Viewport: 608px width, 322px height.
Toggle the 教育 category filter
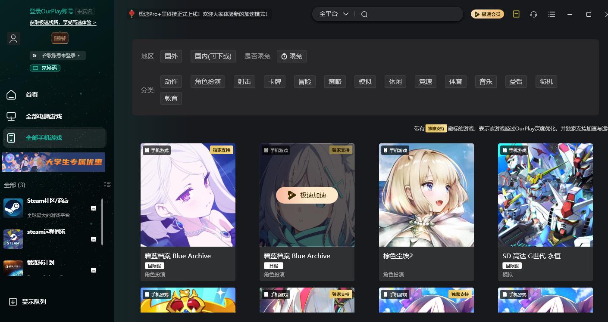171,98
